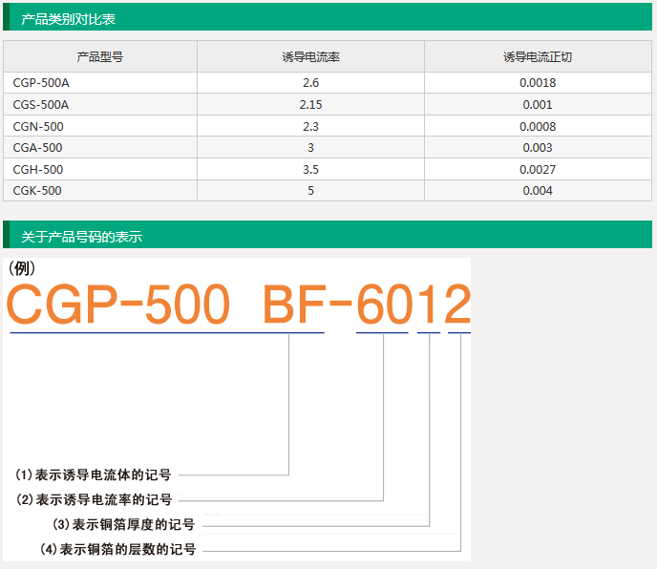Click the CGP-500 part of the example code
Image resolution: width=657 pixels, height=569 pixels.
[x=119, y=306]
